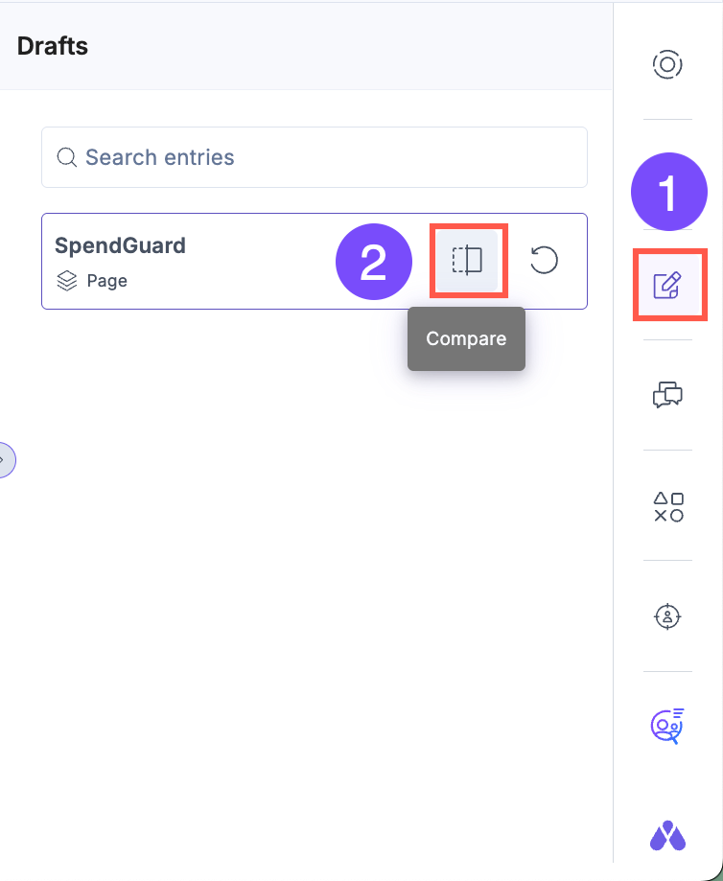
Task: Expand the collapsed panel arrow on the left edge
Action: 4,460
